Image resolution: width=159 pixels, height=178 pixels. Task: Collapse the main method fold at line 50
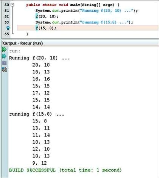pos(12,5)
